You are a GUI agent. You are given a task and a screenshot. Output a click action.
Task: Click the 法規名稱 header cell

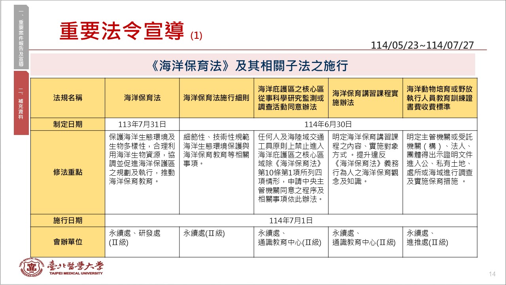click(68, 98)
